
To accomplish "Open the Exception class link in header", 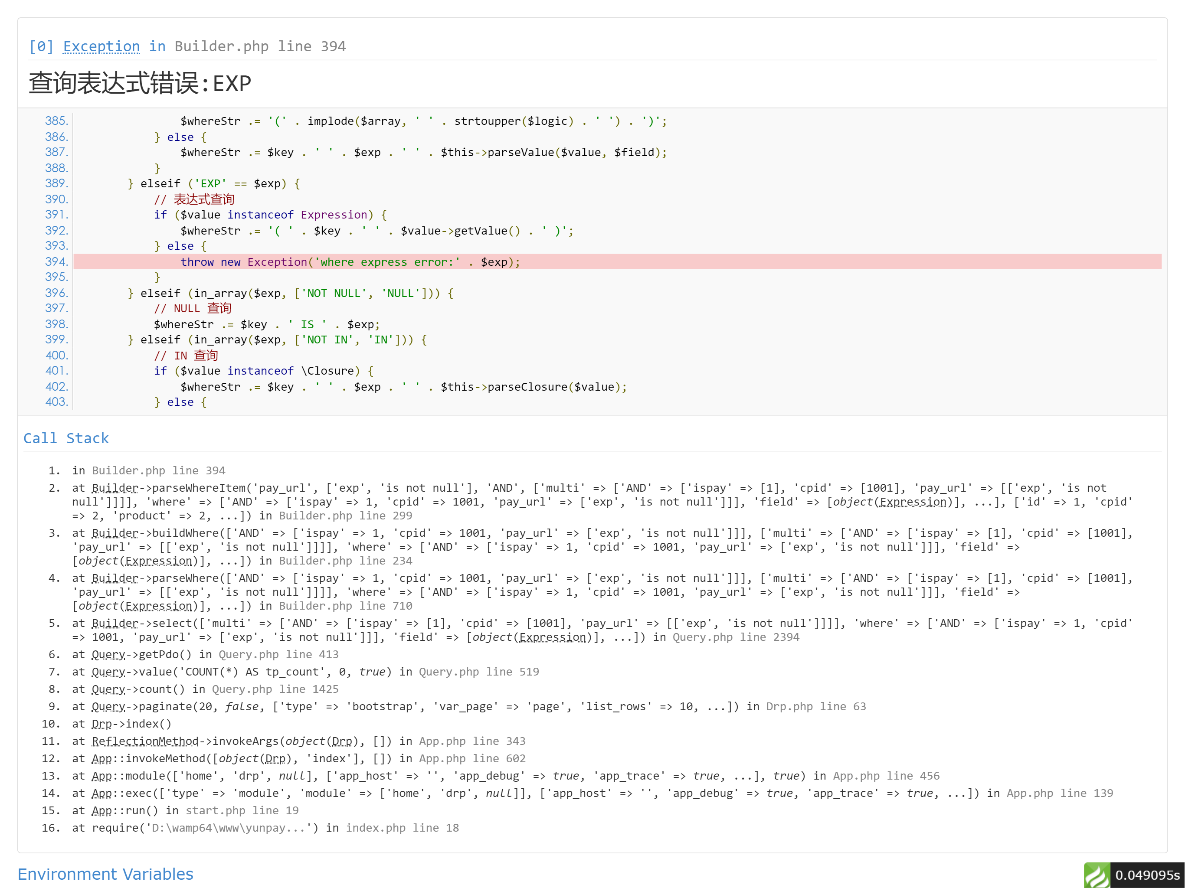I will pyautogui.click(x=101, y=46).
